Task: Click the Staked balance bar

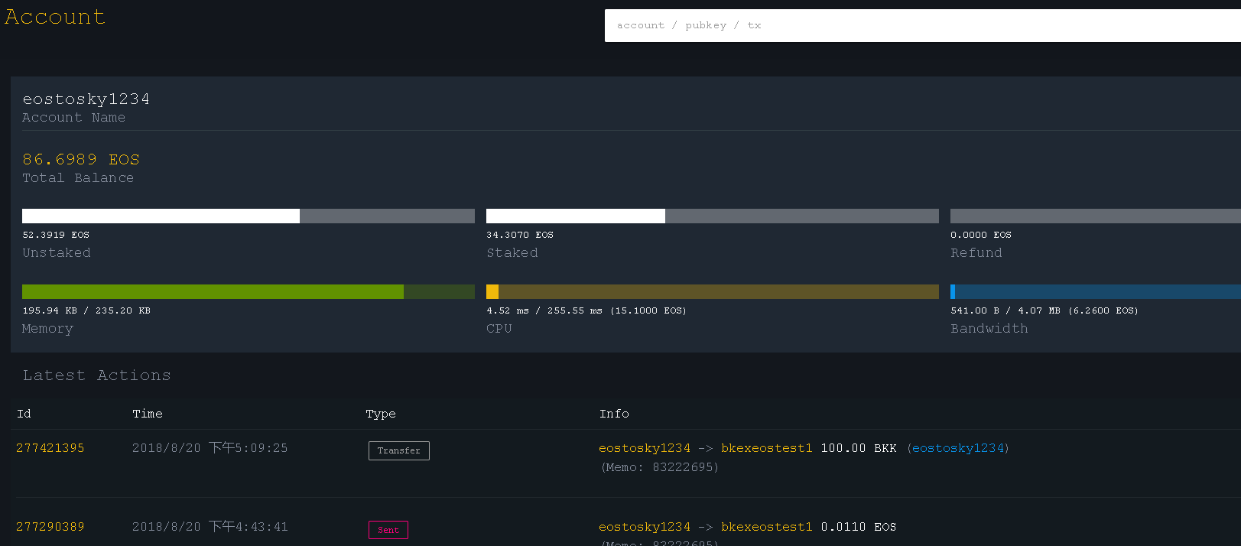Action: (713, 216)
